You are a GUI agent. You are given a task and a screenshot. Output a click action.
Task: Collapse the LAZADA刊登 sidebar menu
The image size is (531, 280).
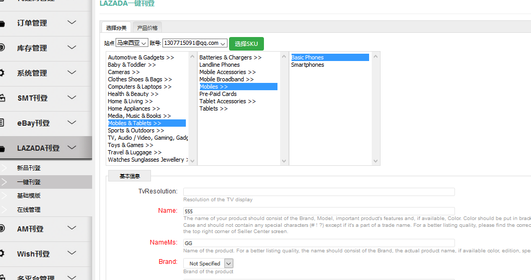coord(46,148)
